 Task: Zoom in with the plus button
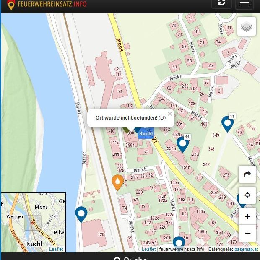(x=247, y=216)
